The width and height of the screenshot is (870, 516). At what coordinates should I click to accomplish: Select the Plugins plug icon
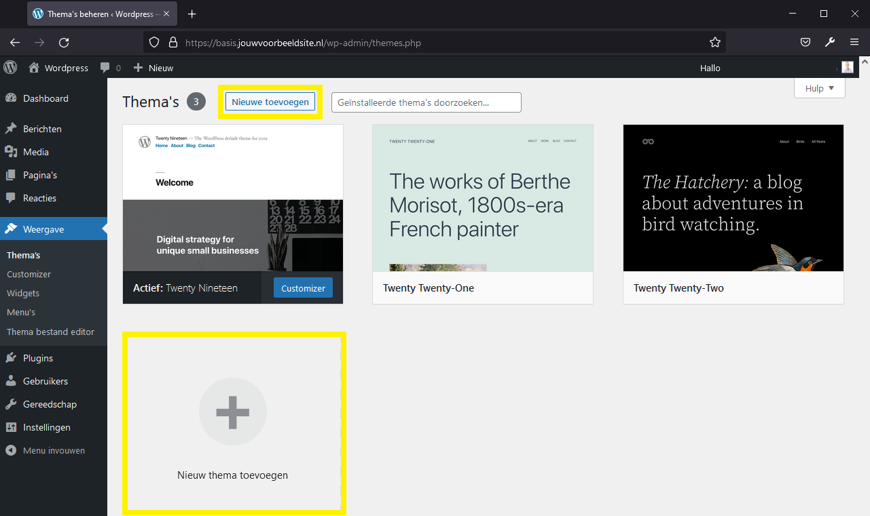[x=12, y=357]
